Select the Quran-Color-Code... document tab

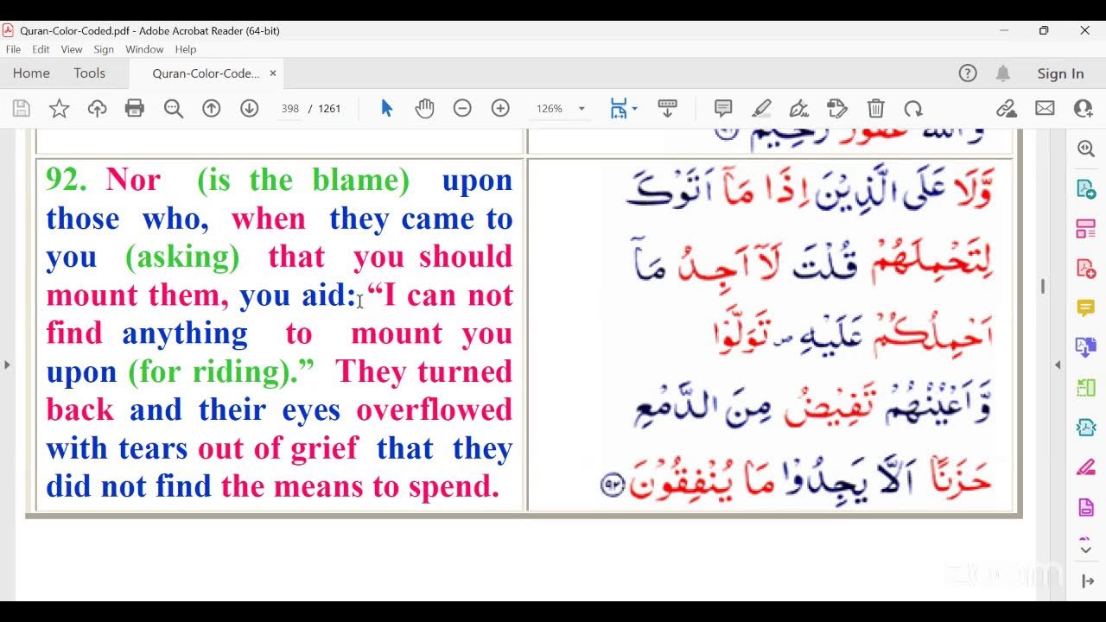click(x=206, y=73)
